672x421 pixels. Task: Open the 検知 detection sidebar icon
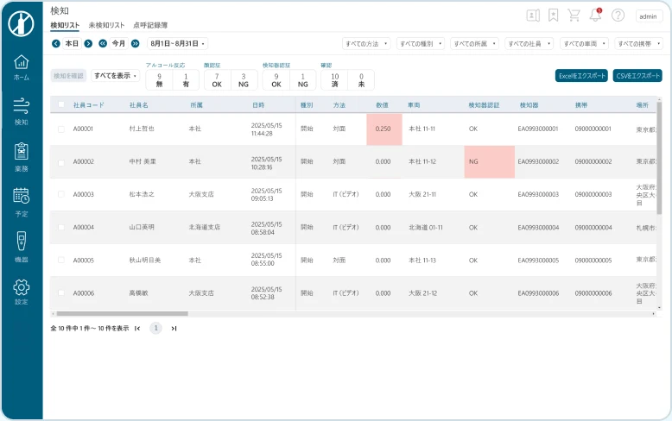click(x=21, y=111)
